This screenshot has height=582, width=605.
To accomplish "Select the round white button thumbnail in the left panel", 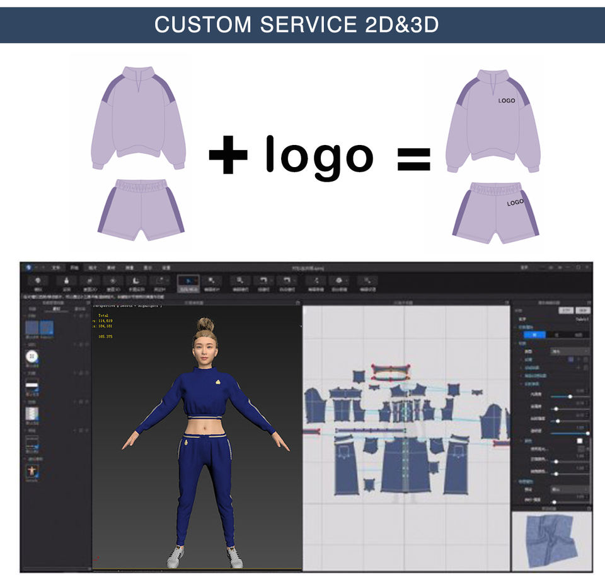I will 32,356.
